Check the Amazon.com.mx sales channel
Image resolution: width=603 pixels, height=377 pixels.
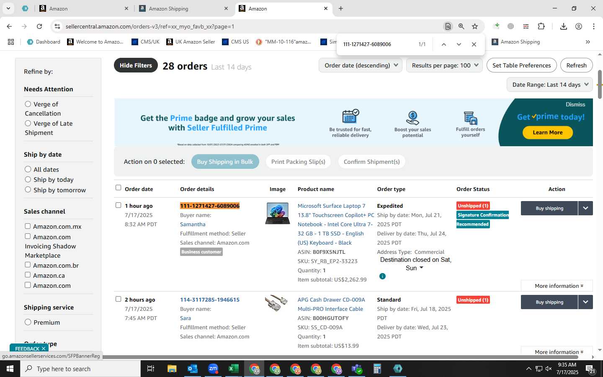click(x=28, y=226)
